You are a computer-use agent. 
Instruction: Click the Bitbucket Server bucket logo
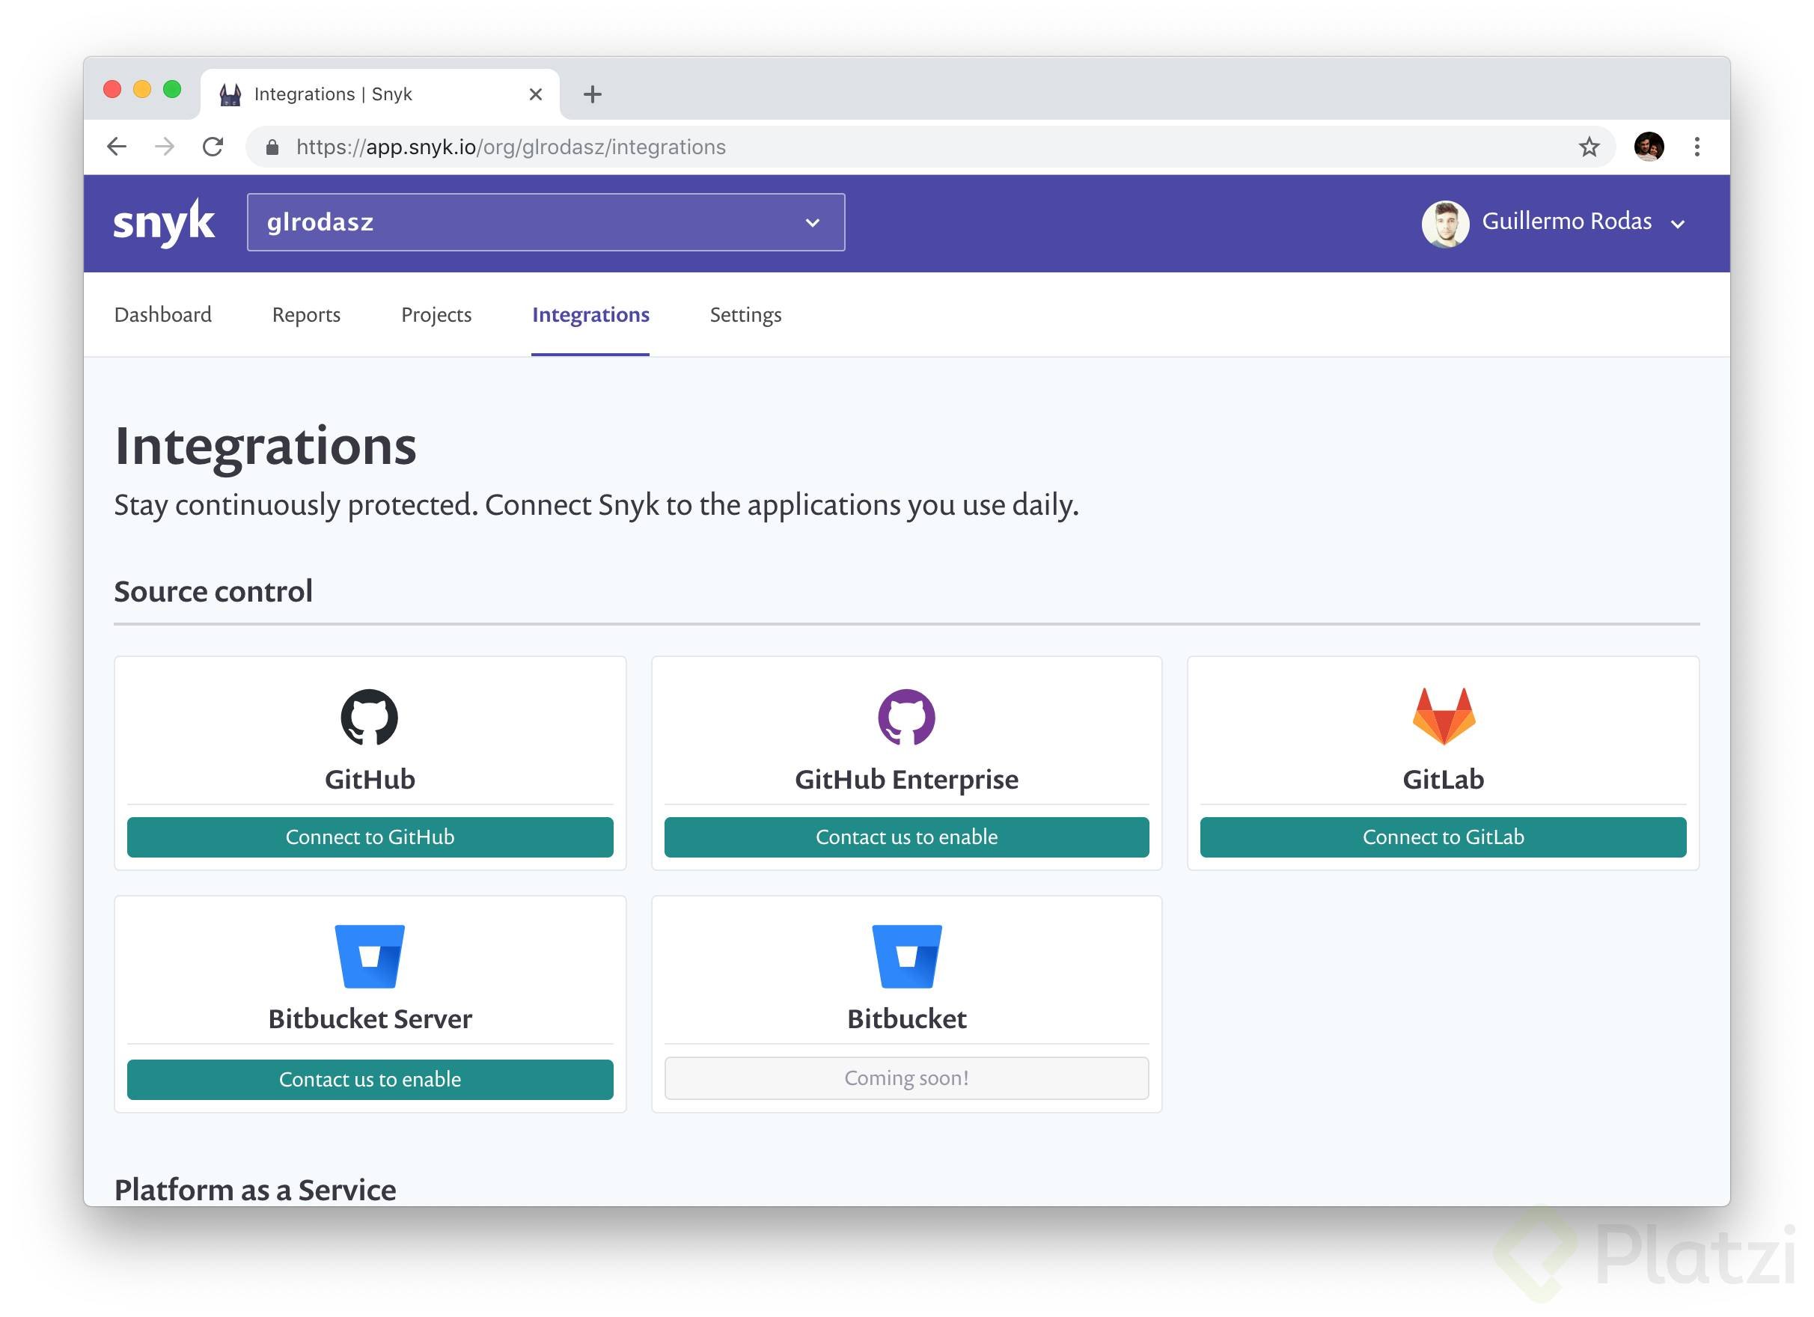(370, 956)
